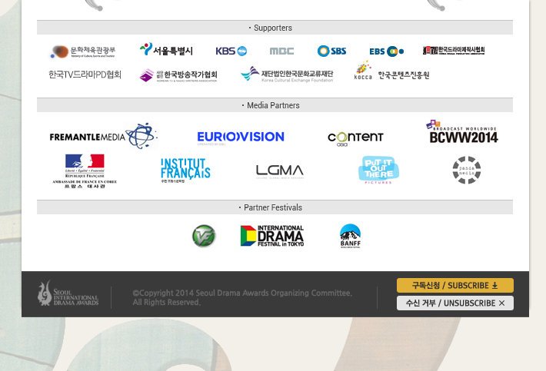This screenshot has height=371, width=546.
Task: Click the green VS partner festival logo
Action: coord(204,236)
